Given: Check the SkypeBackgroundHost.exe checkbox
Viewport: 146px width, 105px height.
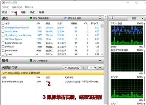Looking at the screenshot, I should tap(3, 35).
